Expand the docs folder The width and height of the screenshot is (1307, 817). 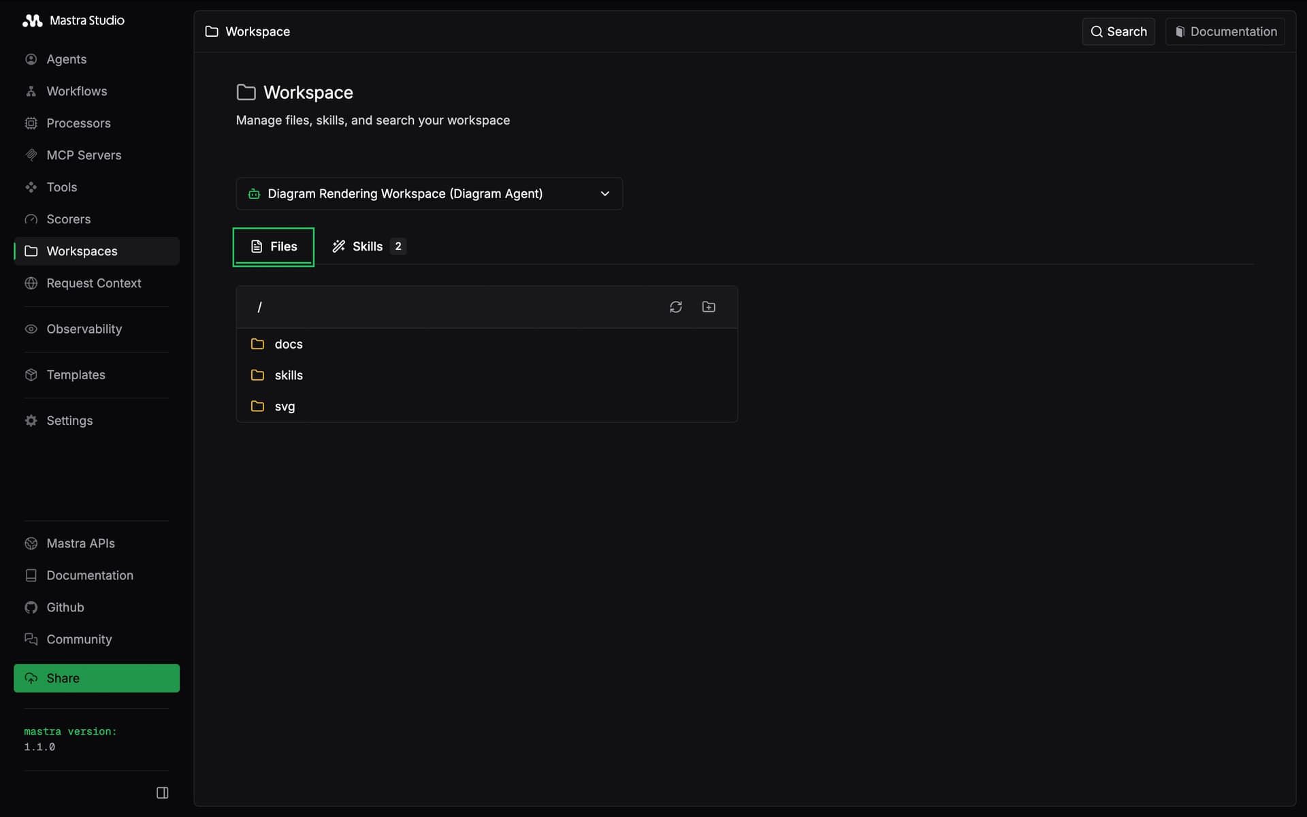288,344
